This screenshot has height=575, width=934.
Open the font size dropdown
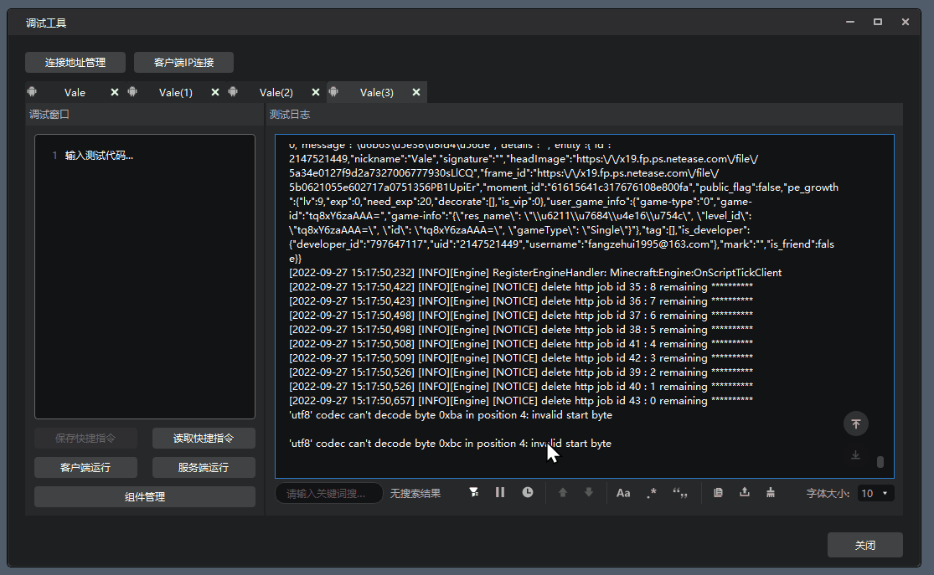point(875,493)
